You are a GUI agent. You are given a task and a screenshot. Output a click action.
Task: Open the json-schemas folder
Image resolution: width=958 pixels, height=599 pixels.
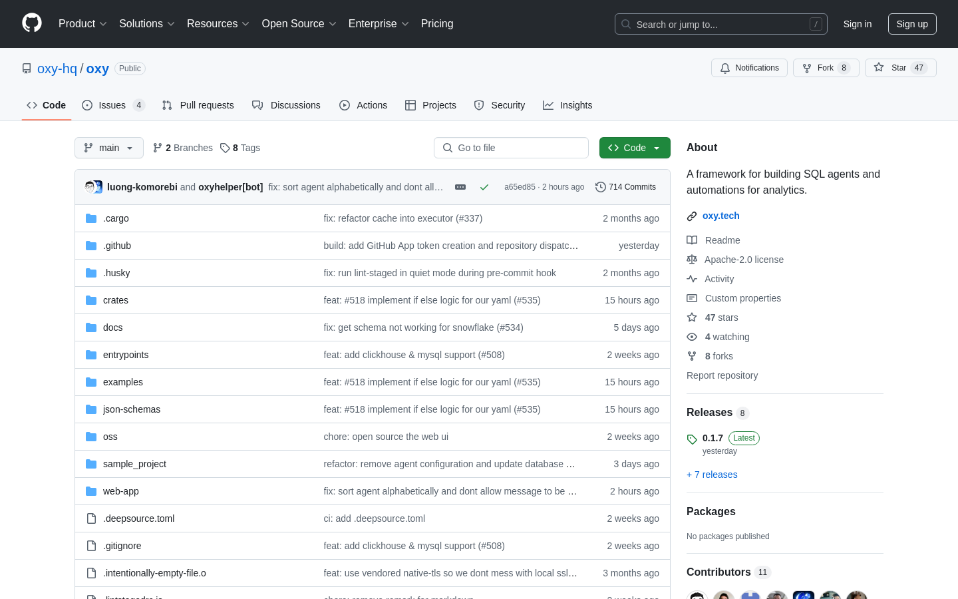[x=132, y=409]
